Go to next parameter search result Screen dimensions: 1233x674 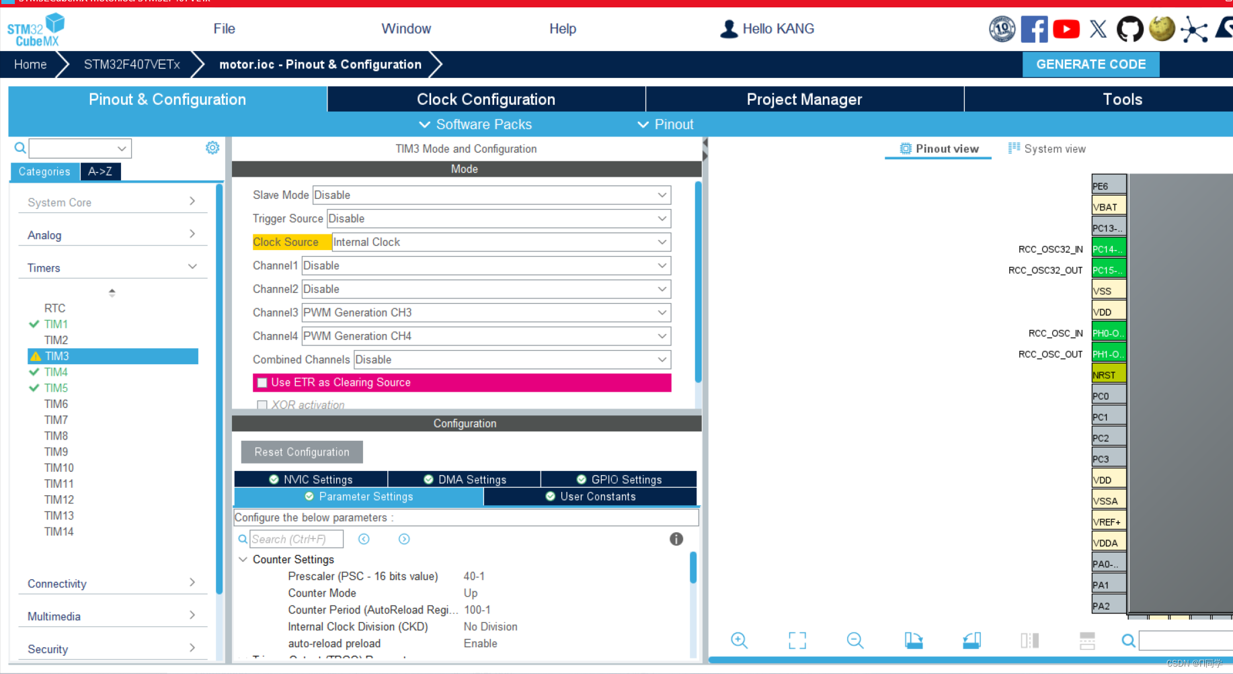404,539
